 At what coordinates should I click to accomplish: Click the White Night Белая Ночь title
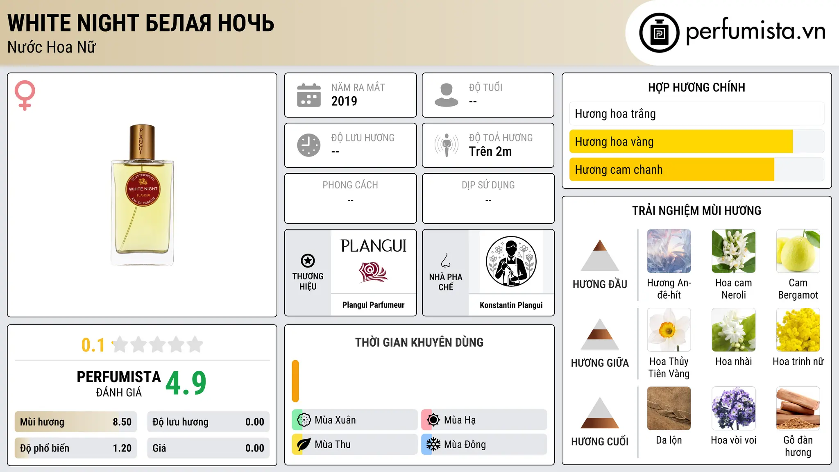[x=141, y=23]
